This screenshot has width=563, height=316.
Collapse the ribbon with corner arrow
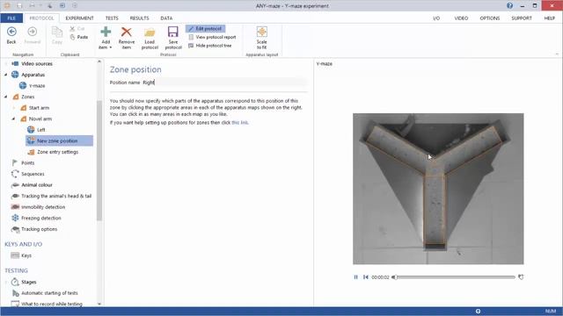557,54
